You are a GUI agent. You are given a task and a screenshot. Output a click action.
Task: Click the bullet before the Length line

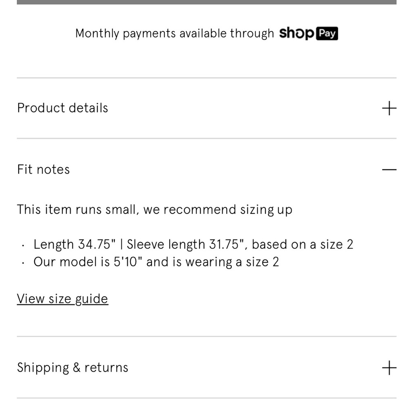23,245
